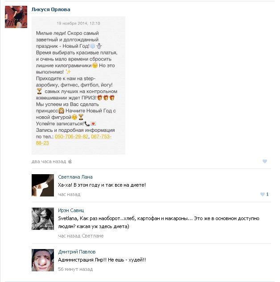This screenshot has width=280, height=282.
Task: Open Ирэн Савиц's profile name link
Action: (x=71, y=210)
